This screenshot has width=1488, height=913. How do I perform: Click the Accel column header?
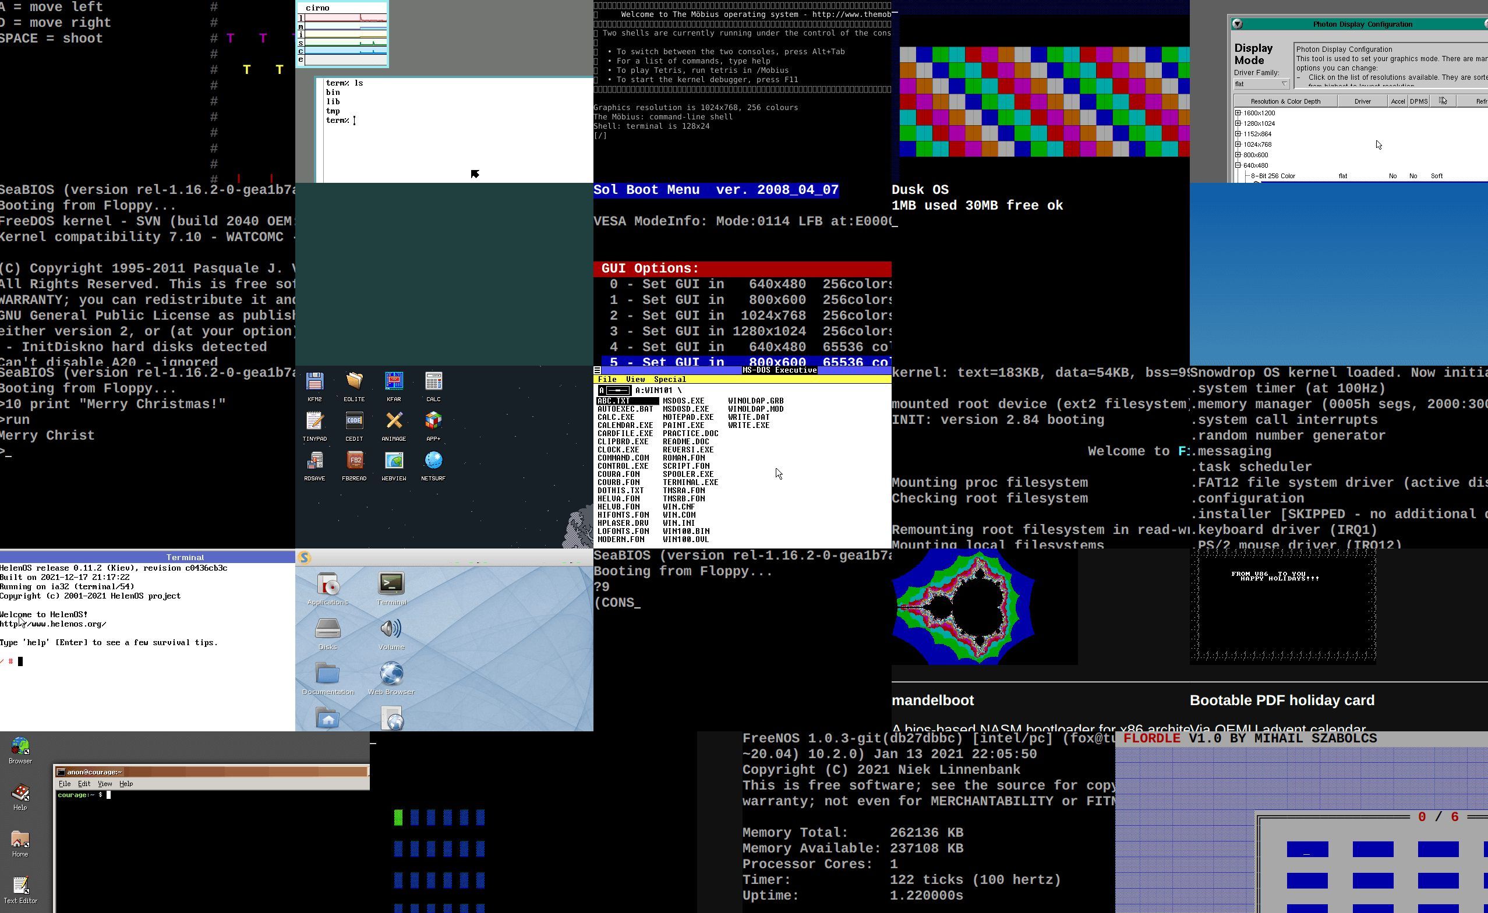tap(1397, 101)
